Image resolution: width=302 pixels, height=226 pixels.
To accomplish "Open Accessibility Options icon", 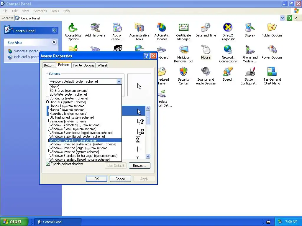I will [x=73, y=32].
